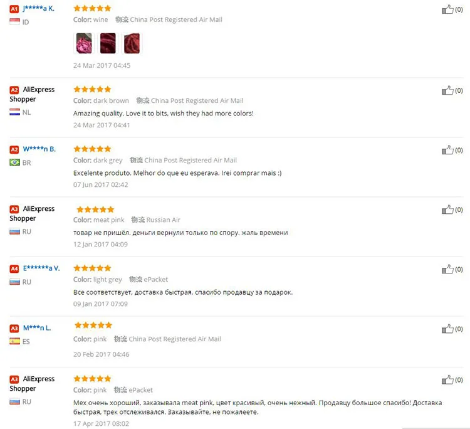470x429 pixels.
Task: Open first review photo with pink fur
Action: coord(84,43)
